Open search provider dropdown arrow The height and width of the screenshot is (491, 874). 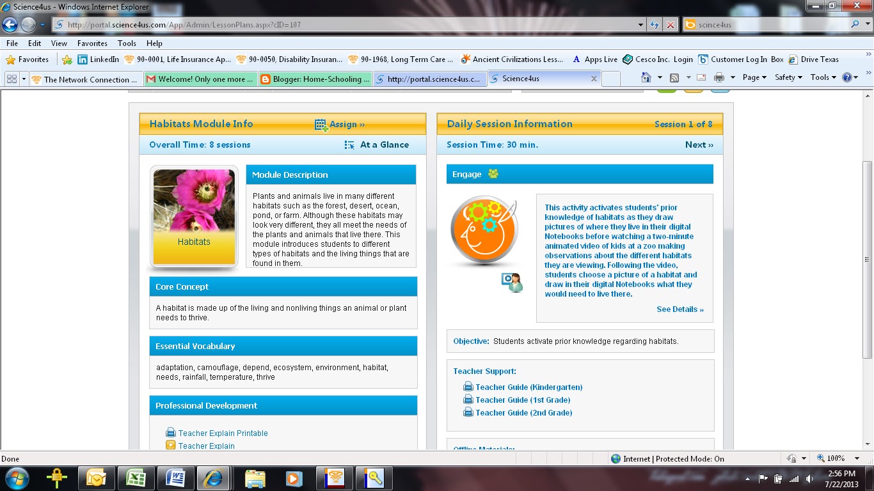click(x=867, y=25)
